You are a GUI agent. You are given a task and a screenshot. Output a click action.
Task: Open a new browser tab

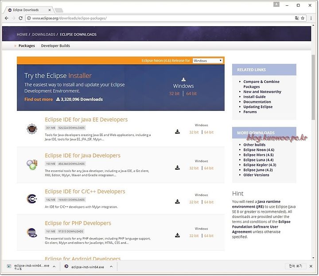tap(59, 10)
